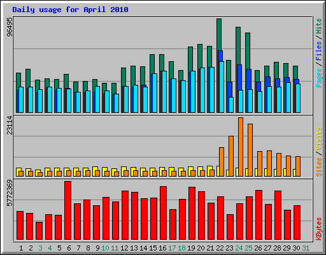Select the short cyan Pages bar for day 23
Viewport: 326px width, 255px height.
231,105
